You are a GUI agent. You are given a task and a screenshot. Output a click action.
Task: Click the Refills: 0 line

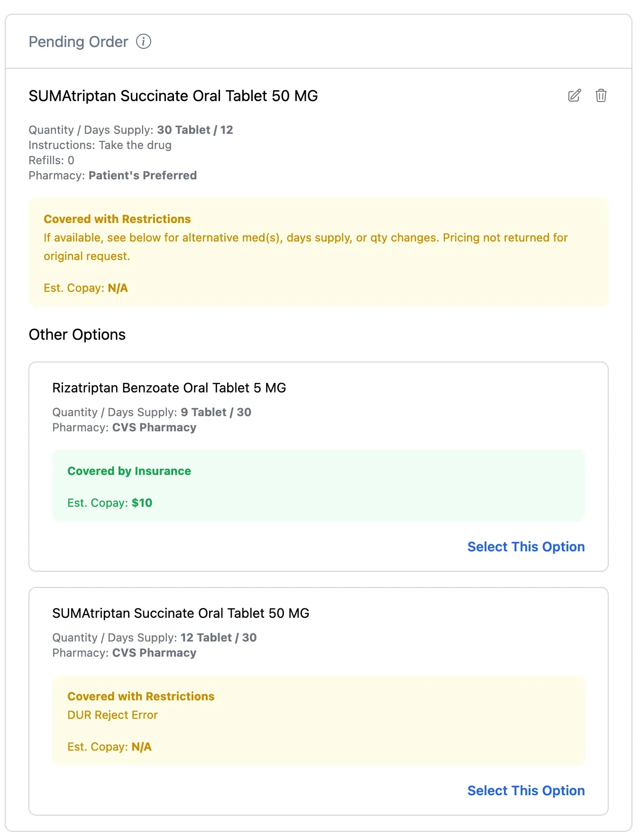point(52,160)
